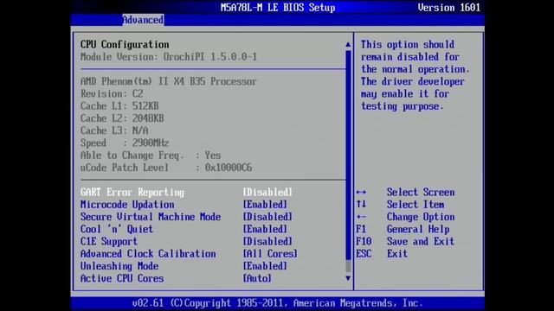The height and width of the screenshot is (311, 554).
Task: Change Secure Virtual Machine Mode Disabled value
Action: tap(267, 217)
